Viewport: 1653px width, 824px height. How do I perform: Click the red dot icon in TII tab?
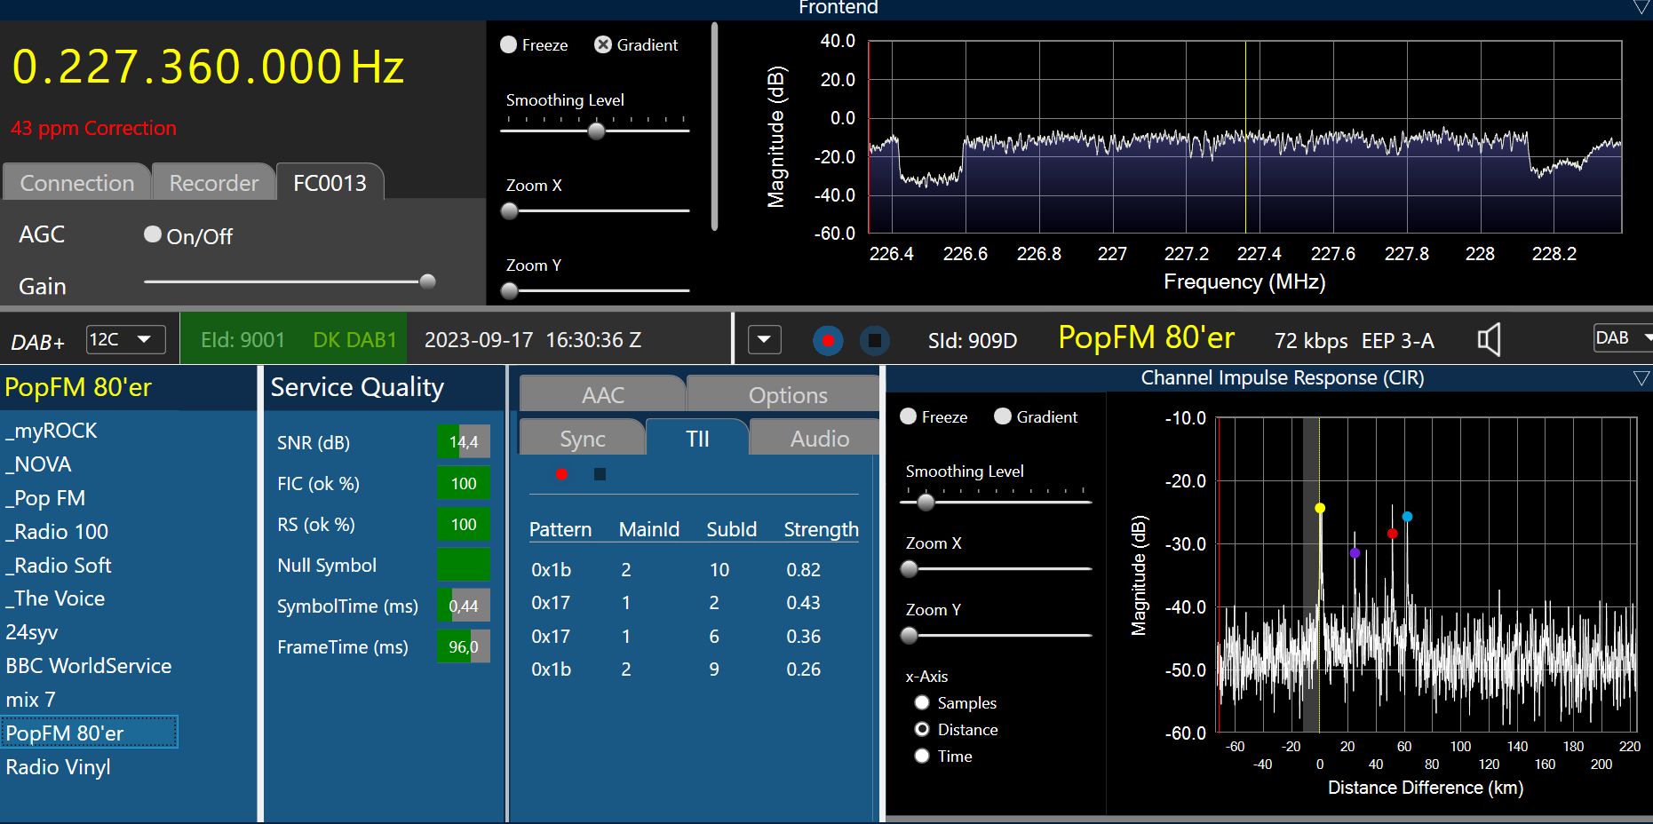click(x=561, y=474)
